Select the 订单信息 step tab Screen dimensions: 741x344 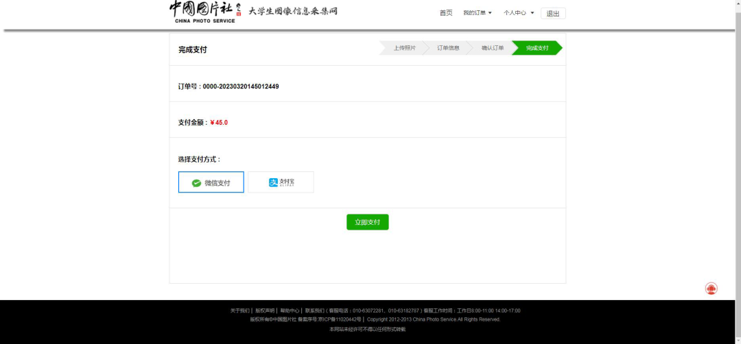[448, 48]
